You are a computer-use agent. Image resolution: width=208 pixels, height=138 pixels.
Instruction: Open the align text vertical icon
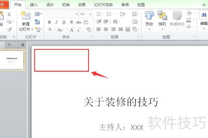click(x=135, y=21)
